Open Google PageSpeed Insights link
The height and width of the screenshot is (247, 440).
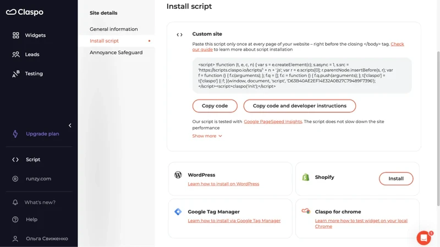coord(273,122)
